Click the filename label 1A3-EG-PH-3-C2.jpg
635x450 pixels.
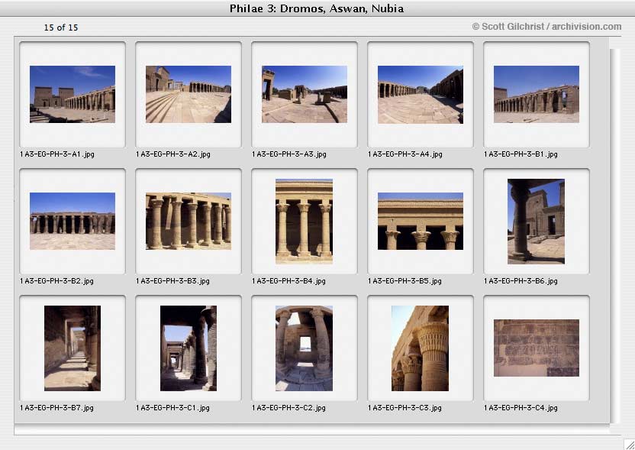[x=288, y=408]
